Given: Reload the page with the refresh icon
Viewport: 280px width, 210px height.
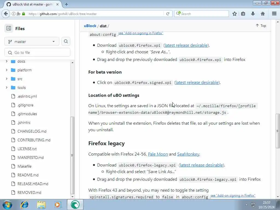Looking at the screenshot, I should pos(168,14).
